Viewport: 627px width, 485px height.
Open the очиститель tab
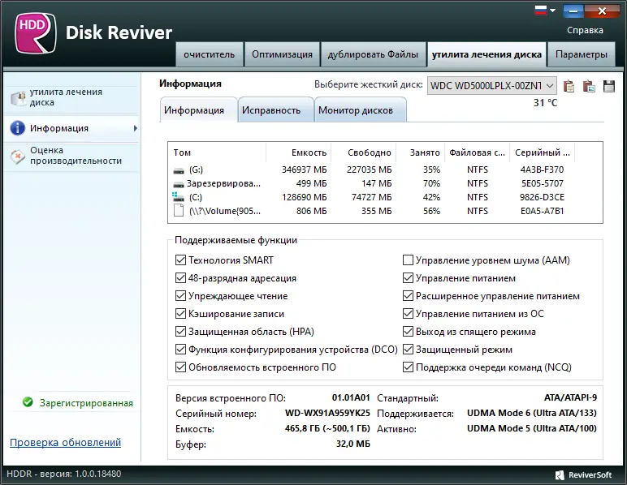tap(209, 54)
